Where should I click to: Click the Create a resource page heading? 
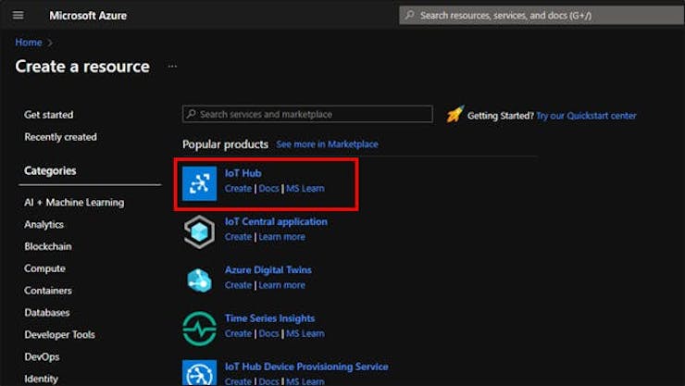click(82, 67)
